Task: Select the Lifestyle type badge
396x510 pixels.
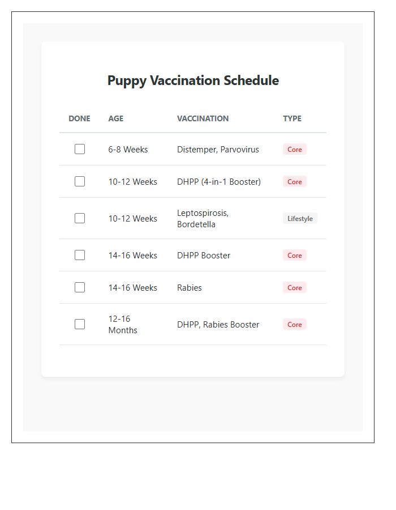Action: click(300, 218)
